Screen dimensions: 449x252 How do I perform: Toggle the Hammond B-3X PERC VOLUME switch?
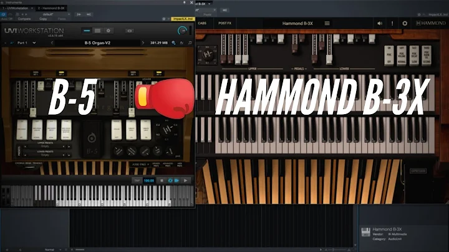402,56
